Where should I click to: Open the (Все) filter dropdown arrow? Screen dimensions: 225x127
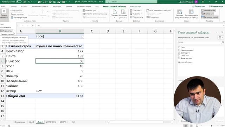(x=83, y=37)
